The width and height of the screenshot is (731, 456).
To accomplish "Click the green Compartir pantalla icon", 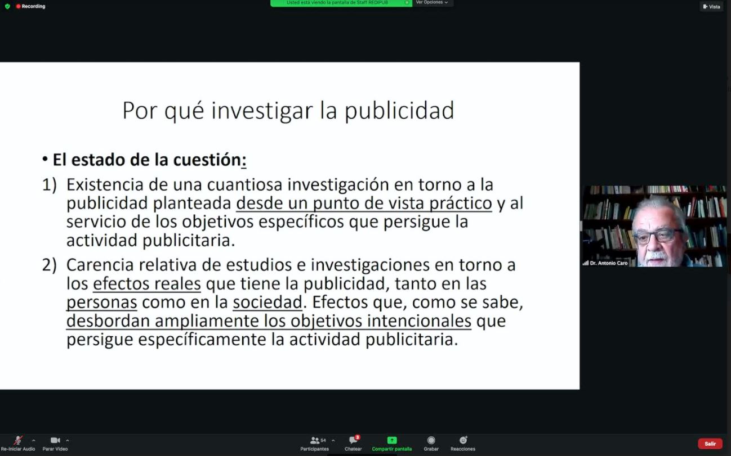I will pos(391,440).
